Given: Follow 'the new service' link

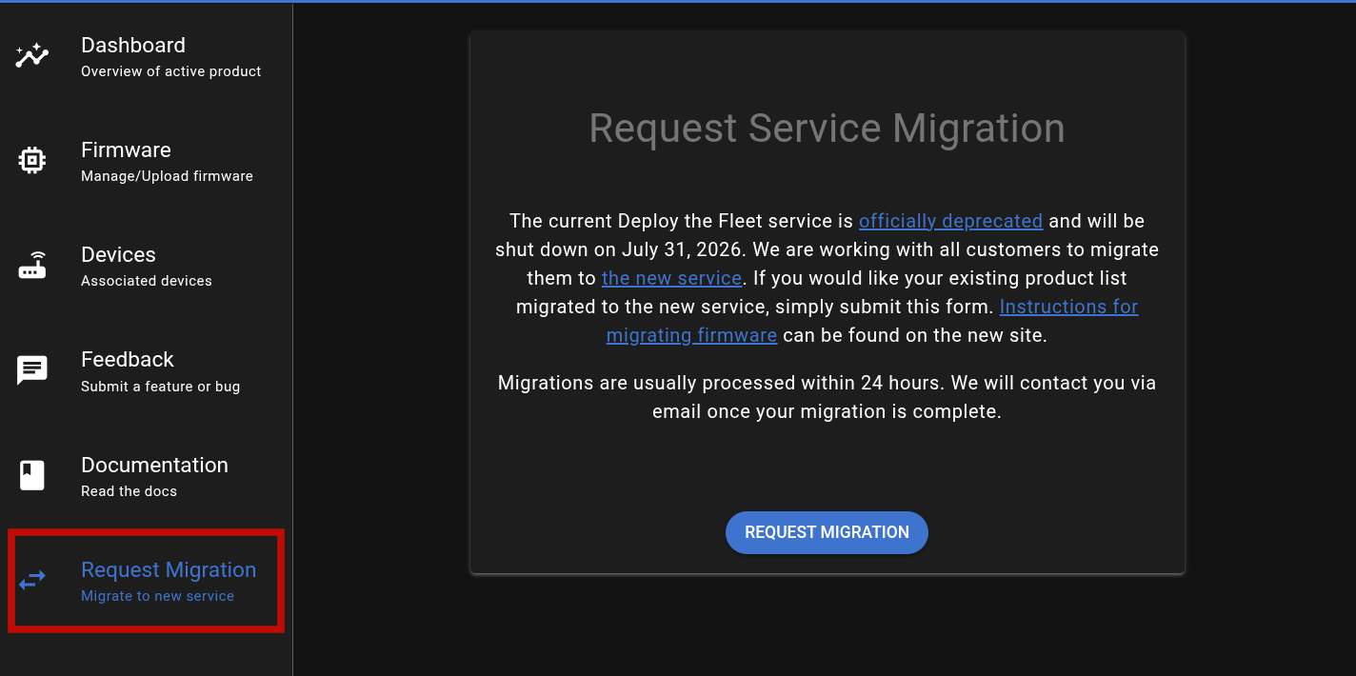Looking at the screenshot, I should [x=671, y=277].
